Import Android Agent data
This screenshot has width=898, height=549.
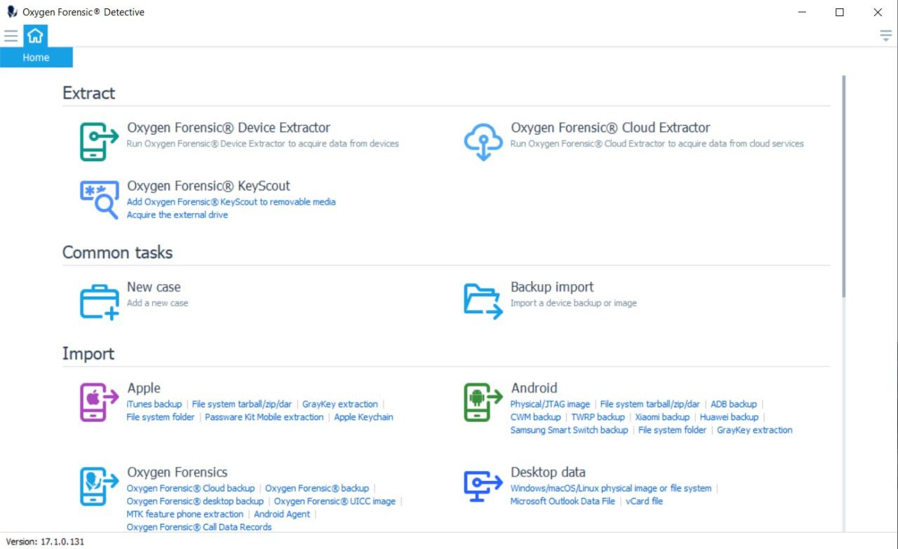(x=282, y=515)
